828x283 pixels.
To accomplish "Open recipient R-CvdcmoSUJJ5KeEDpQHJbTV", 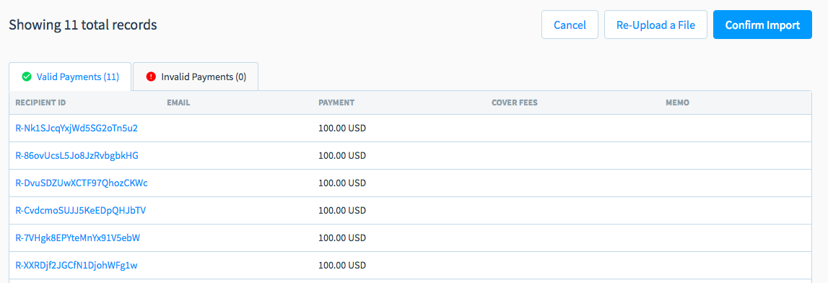I will click(81, 211).
